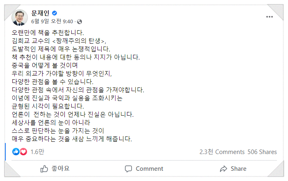Toggle the 좋아요 like button label
288x181 pixels.
(61, 168)
